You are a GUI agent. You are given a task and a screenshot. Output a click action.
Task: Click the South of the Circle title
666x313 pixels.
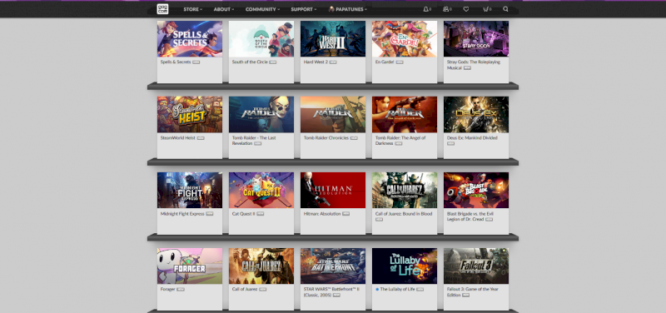point(250,62)
